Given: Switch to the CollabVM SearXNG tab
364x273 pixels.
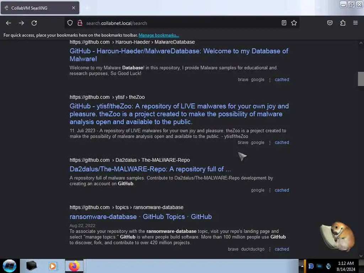Looking at the screenshot, I should coord(40,8).
